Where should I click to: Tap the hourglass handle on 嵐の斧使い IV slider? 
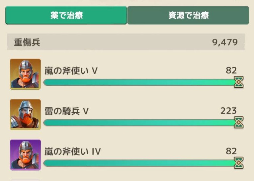pyautogui.click(x=239, y=163)
